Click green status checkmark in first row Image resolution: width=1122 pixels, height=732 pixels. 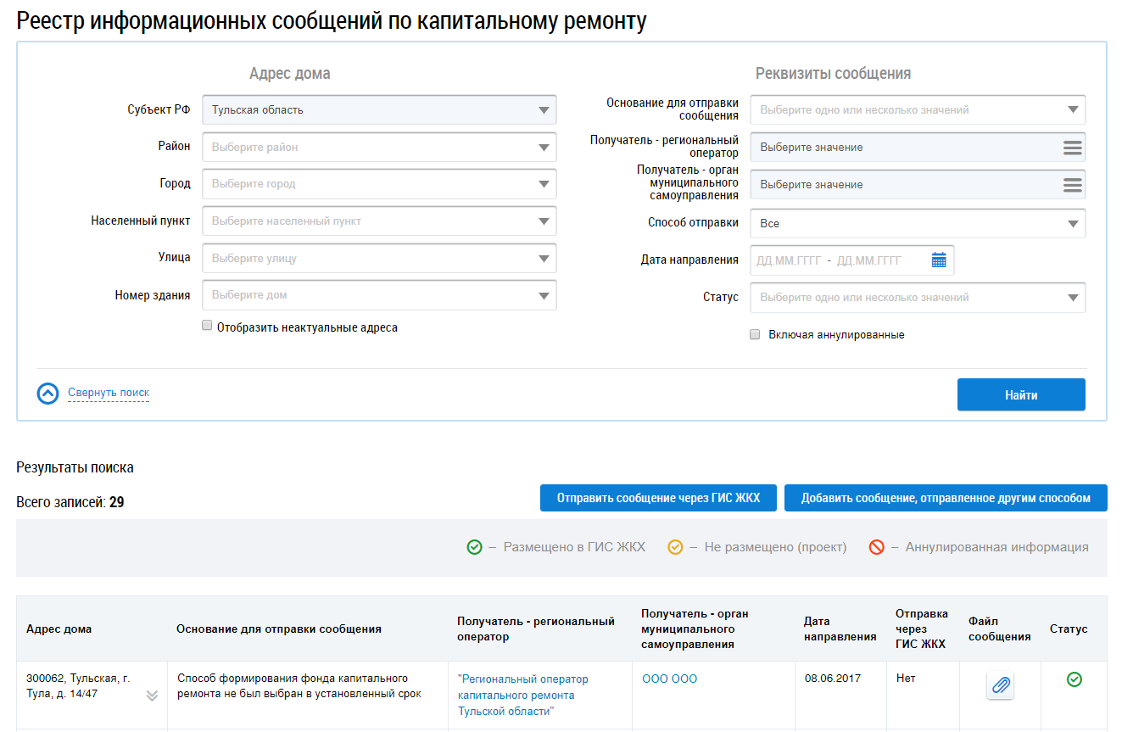tap(1074, 679)
